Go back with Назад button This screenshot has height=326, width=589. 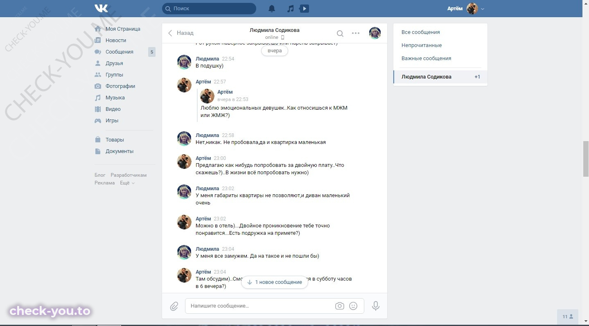[181, 33]
